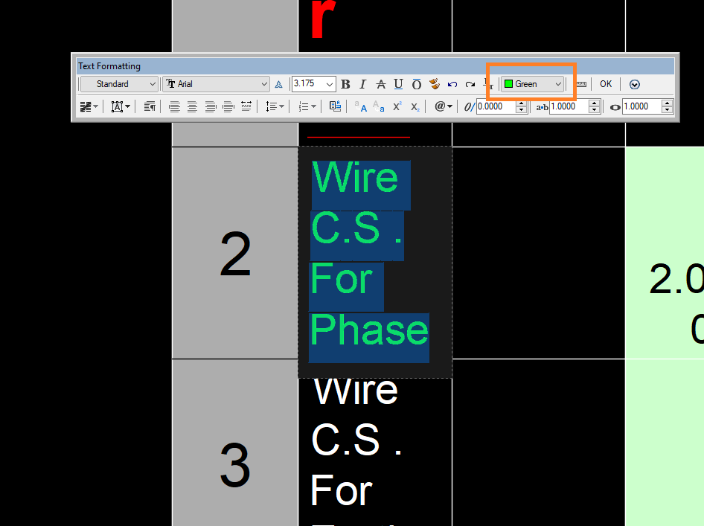
Task: Toggle bold formatting
Action: [345, 84]
